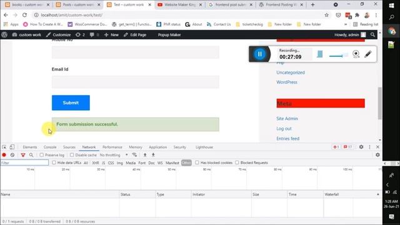Switch to the Console tab
This screenshot has width=400, height=225.
50,147
